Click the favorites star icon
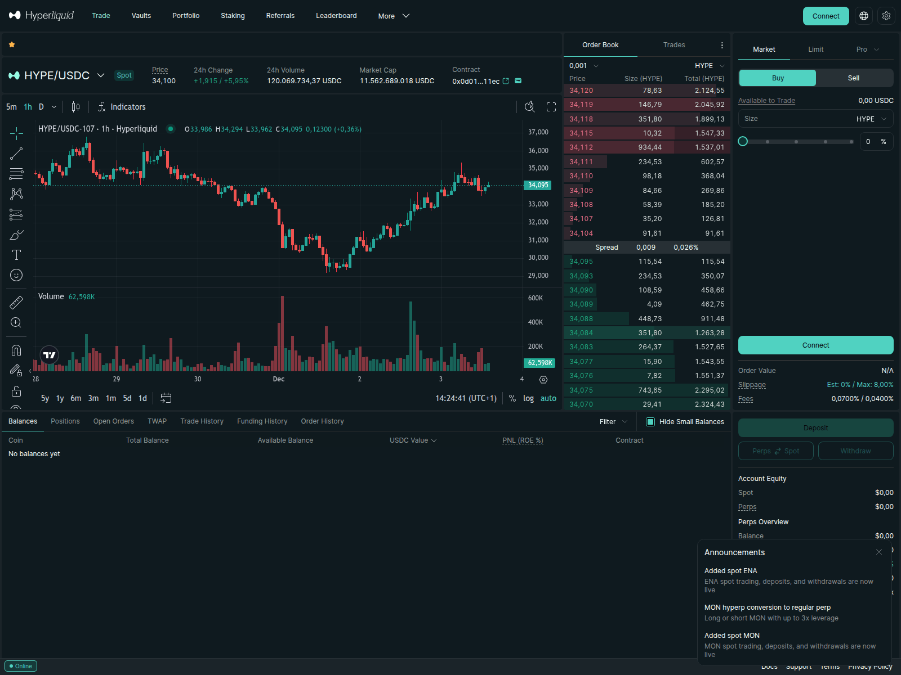Image resolution: width=901 pixels, height=675 pixels. click(12, 44)
